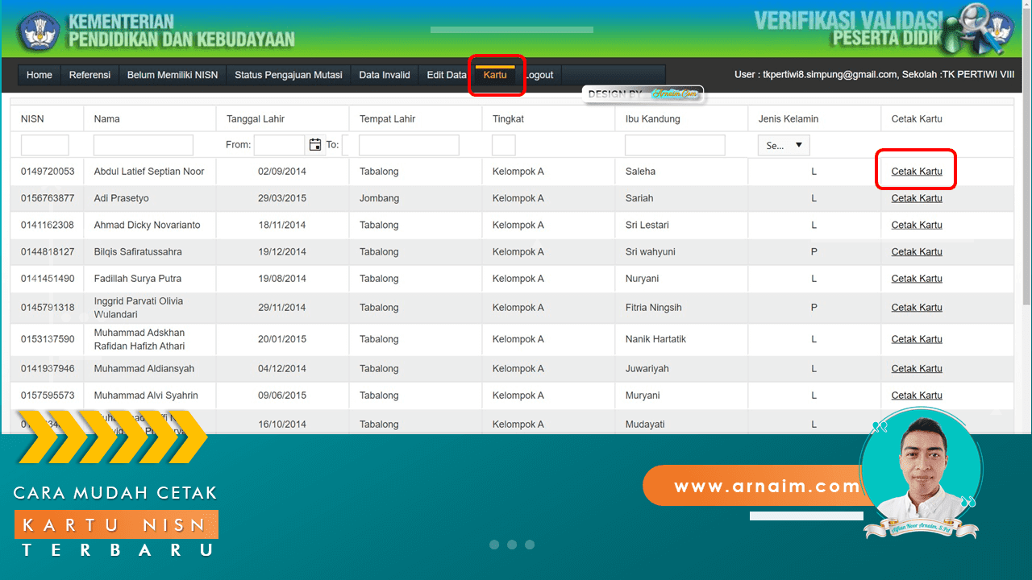Sort by Tempat Lahir column header
Image resolution: width=1032 pixels, height=580 pixels.
(x=388, y=119)
